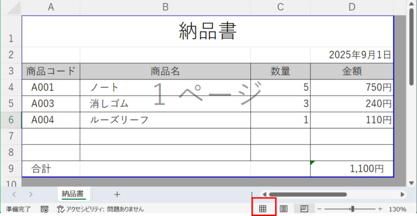Screen dimensions: 417x216
Task: Click the zoom out minus button
Action: point(320,209)
